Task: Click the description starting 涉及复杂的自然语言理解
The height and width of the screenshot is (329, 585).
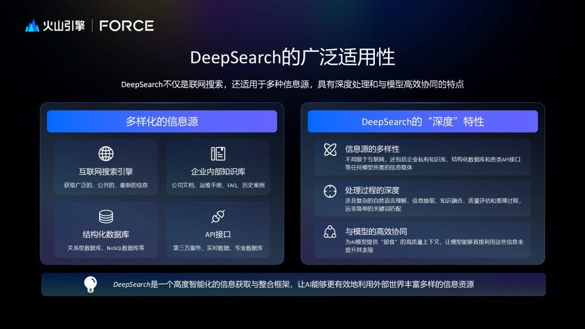Action: (x=433, y=205)
